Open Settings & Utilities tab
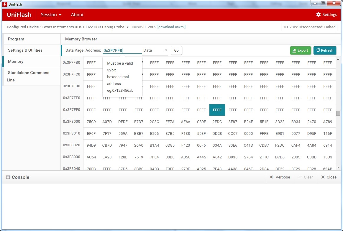343x231 pixels. pos(32,50)
